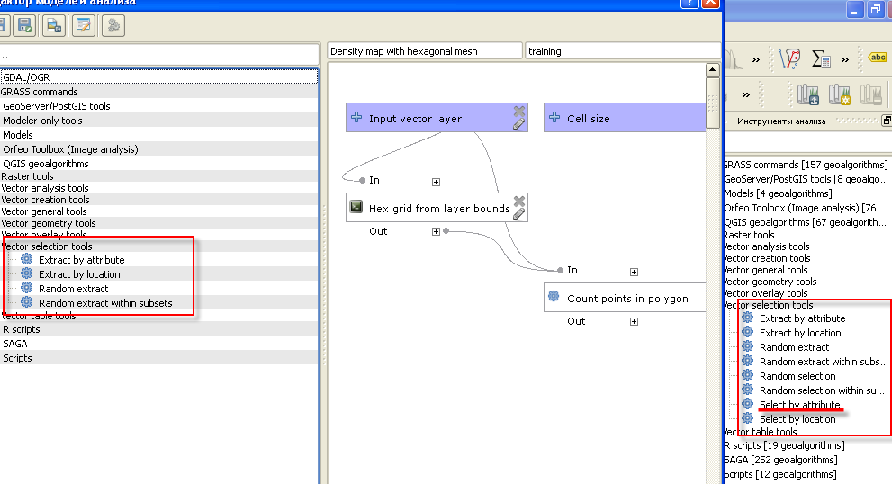Click the GRASS open mapset icon

pos(807,94)
